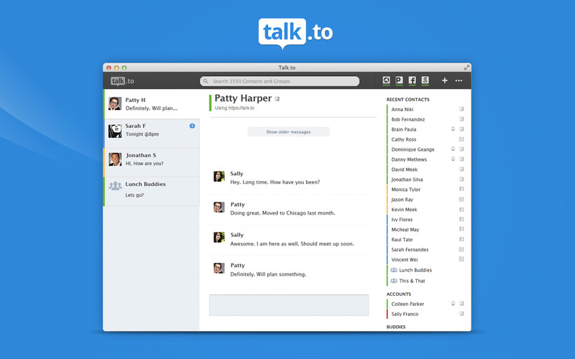Select Jonathan Silva in Recent Contacts
This screenshot has height=359, width=575.
pyautogui.click(x=407, y=179)
